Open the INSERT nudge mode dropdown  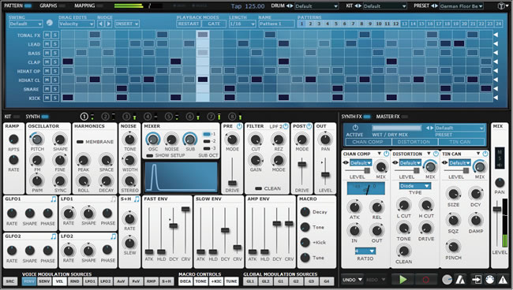tap(127, 24)
